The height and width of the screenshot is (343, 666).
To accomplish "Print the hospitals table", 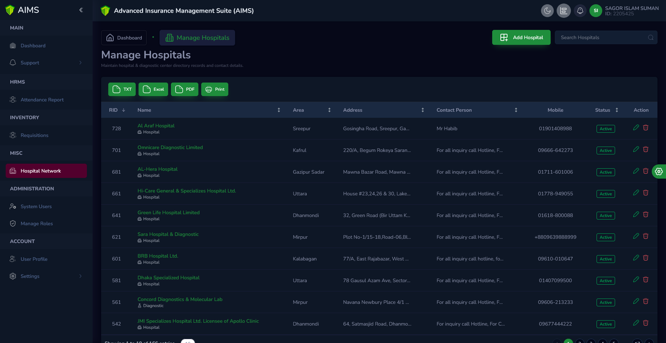I will 215,89.
